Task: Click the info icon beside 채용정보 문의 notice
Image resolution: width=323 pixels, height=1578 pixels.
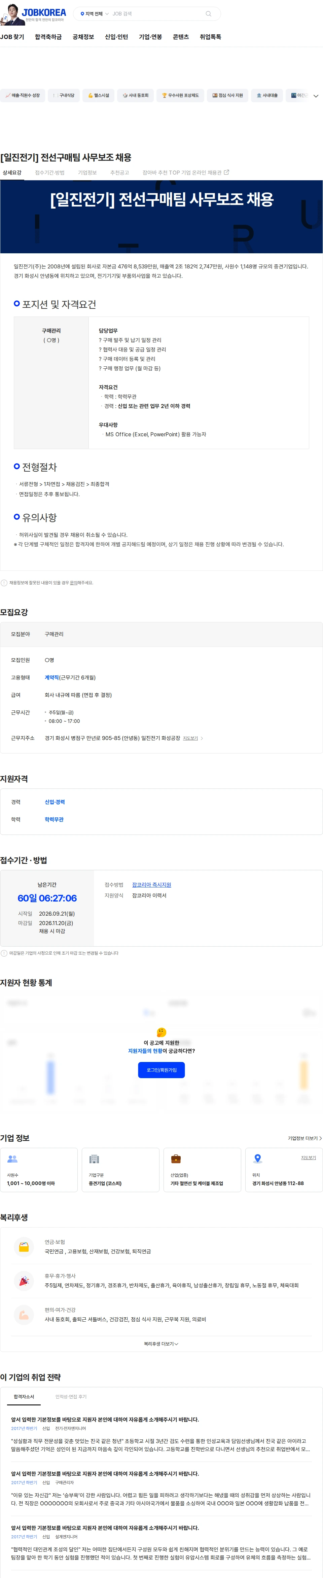Action: [x=4, y=583]
